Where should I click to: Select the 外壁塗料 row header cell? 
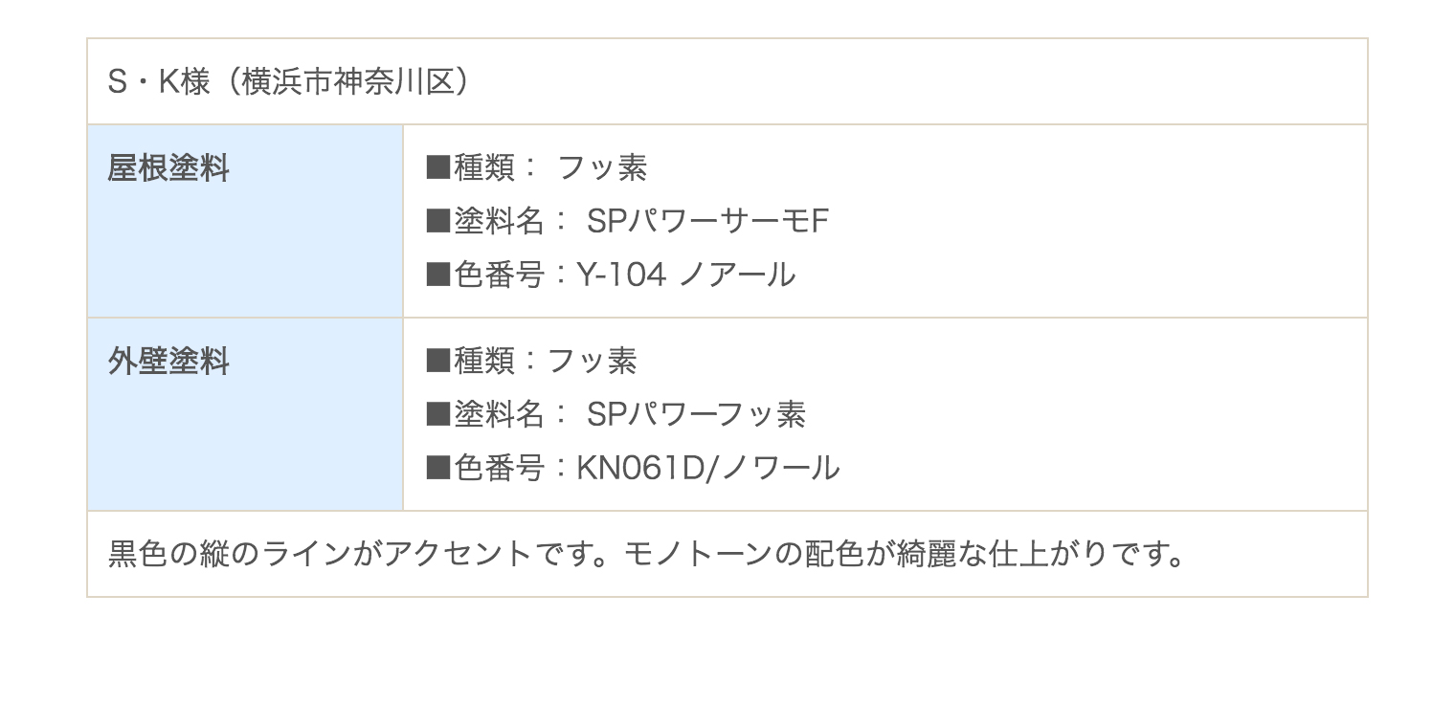tap(245, 414)
